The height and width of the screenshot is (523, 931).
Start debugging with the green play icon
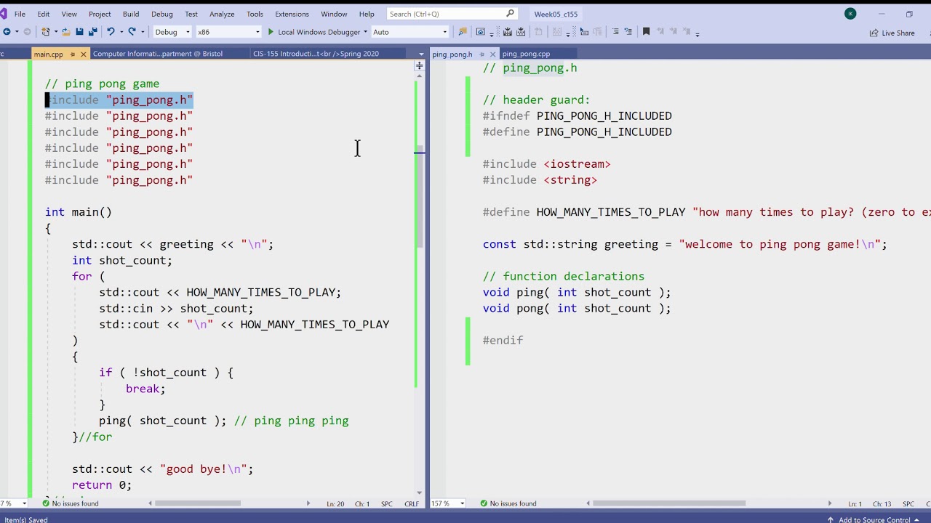(x=271, y=32)
